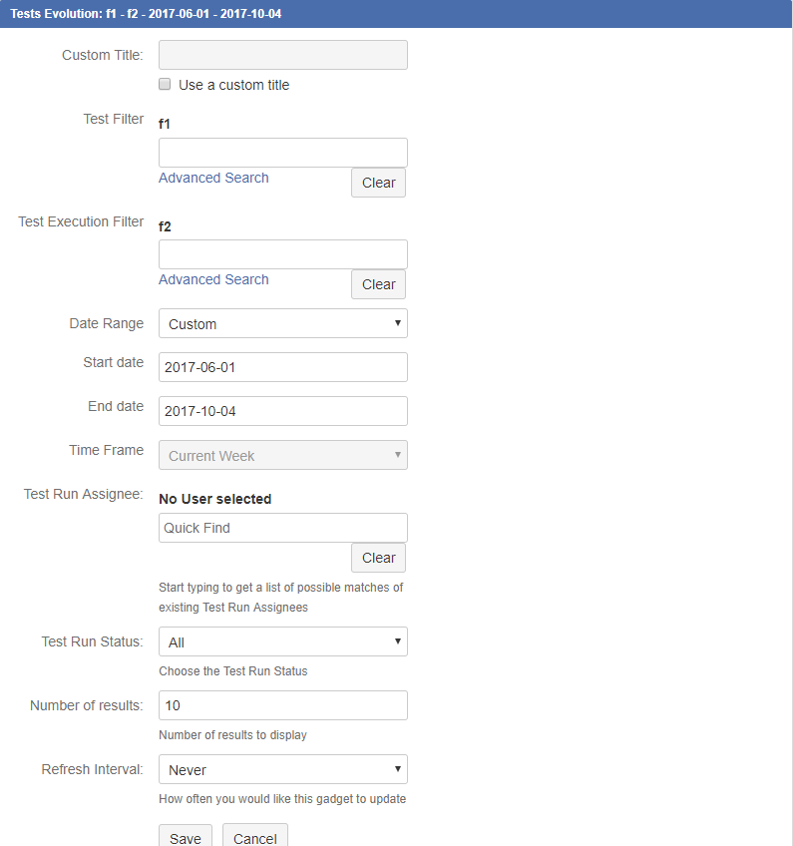Enable the Use a custom title checkbox
This screenshot has height=846, width=793.
click(165, 84)
